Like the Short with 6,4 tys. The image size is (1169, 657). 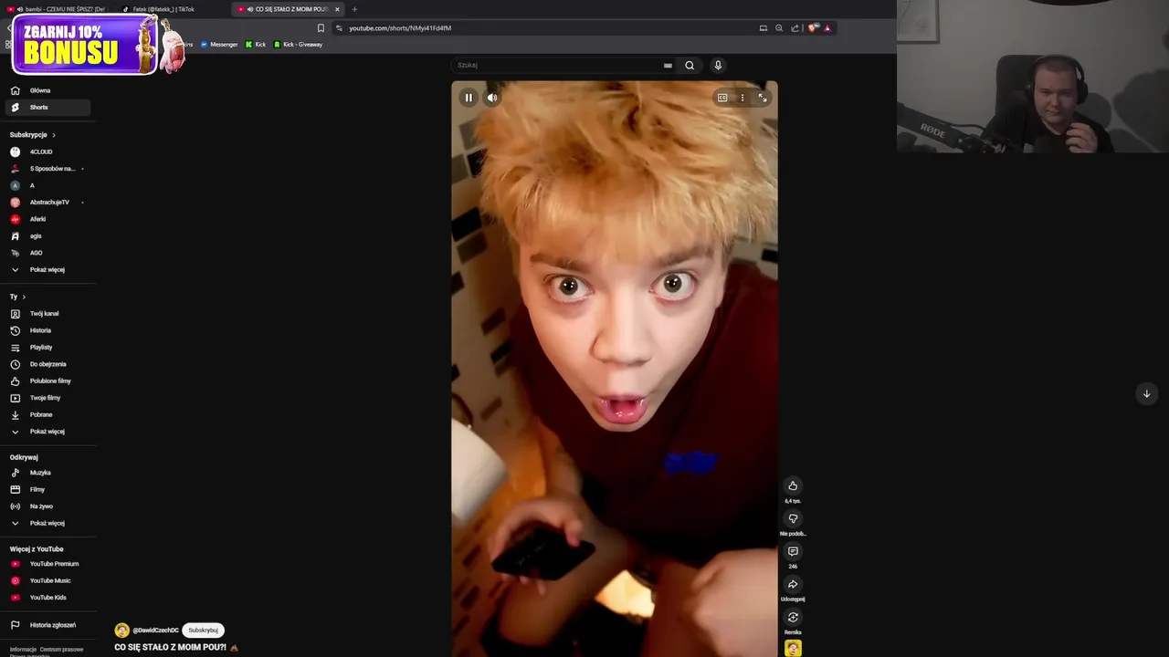(x=793, y=485)
